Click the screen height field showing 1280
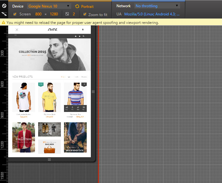 point(53,14)
